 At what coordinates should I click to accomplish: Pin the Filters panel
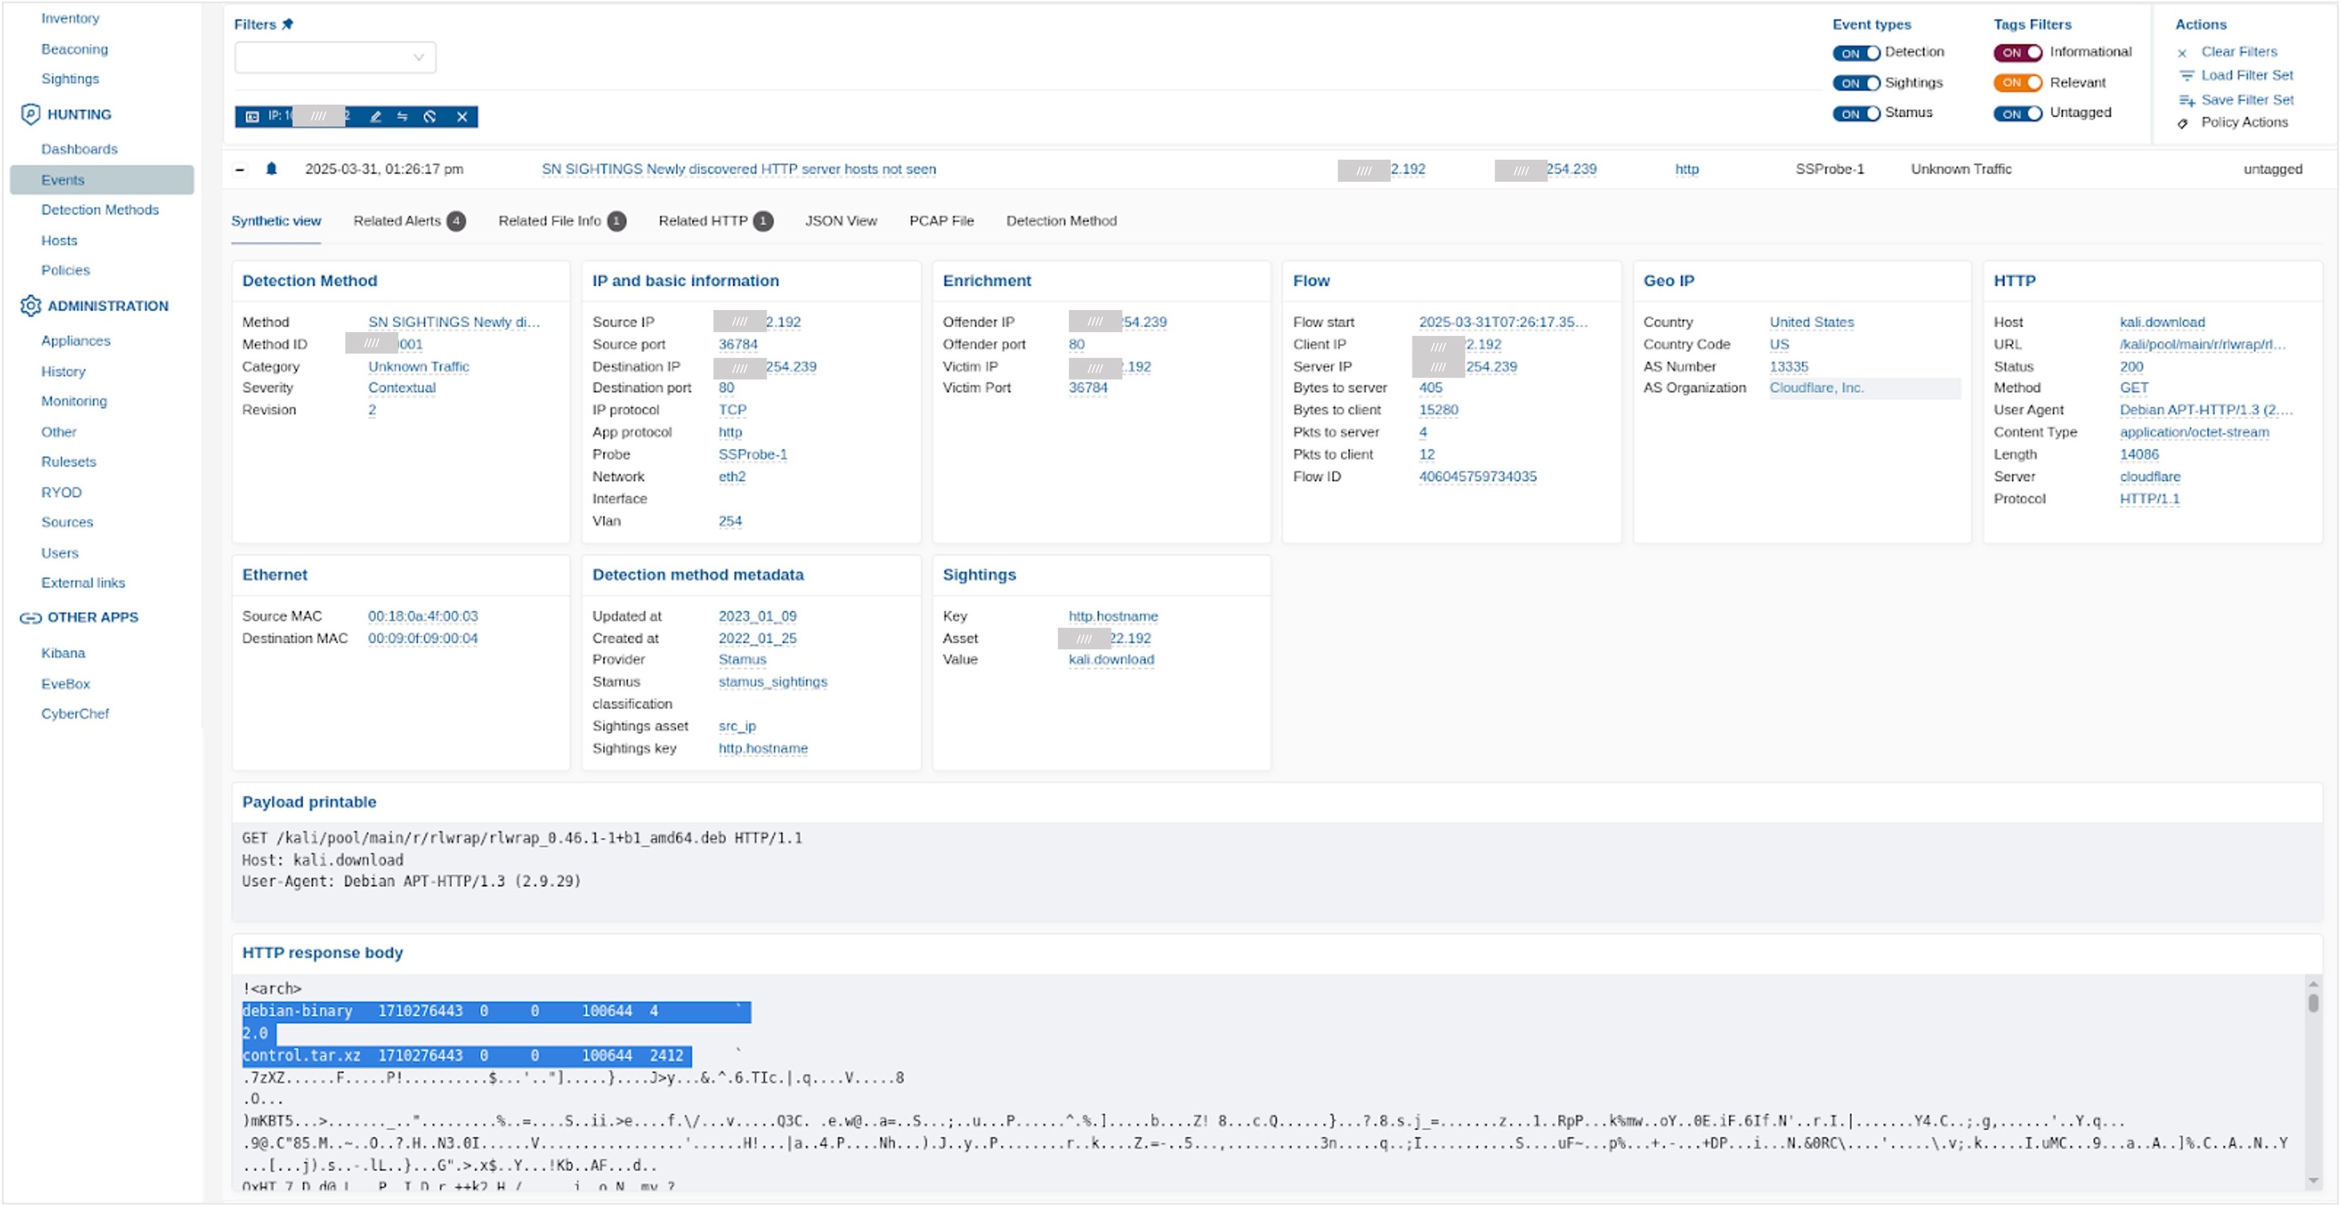point(288,23)
